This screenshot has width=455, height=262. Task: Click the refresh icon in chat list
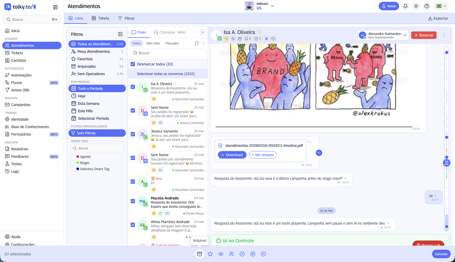(x=197, y=43)
